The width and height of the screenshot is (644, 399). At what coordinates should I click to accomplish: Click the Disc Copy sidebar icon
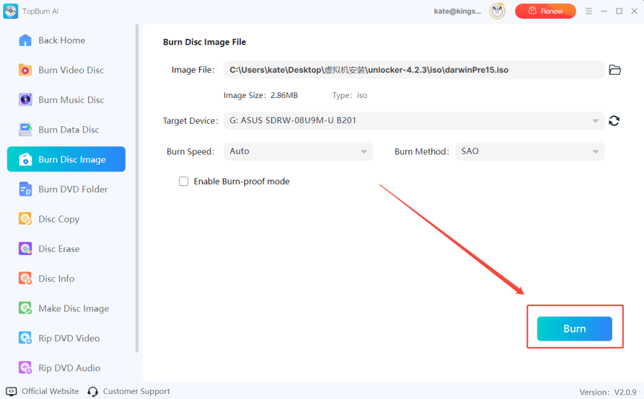tap(25, 219)
